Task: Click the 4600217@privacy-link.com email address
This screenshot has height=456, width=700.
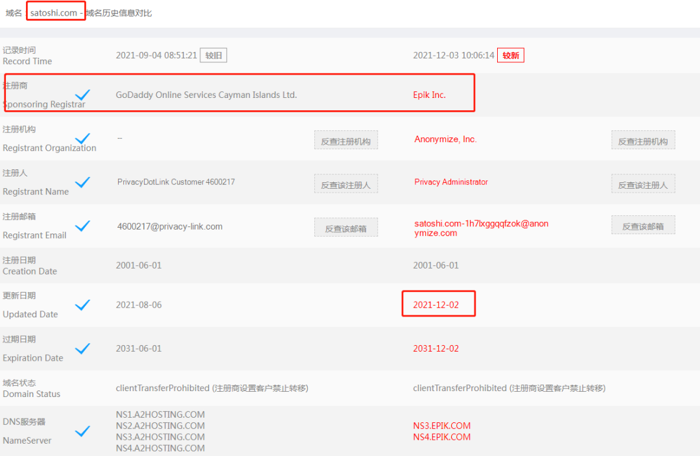Action: click(x=170, y=226)
